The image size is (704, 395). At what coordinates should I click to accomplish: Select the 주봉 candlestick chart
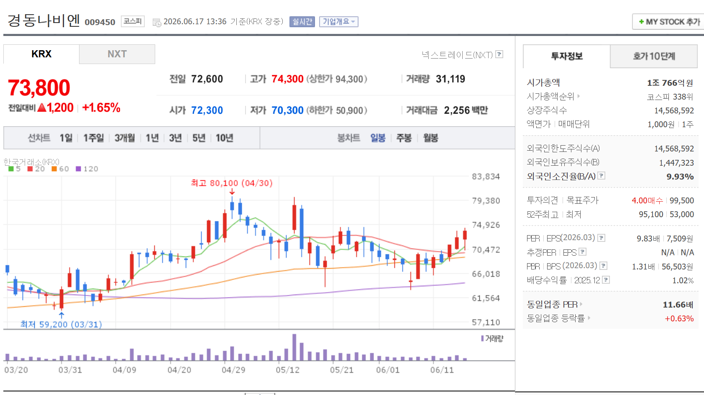pyautogui.click(x=404, y=138)
